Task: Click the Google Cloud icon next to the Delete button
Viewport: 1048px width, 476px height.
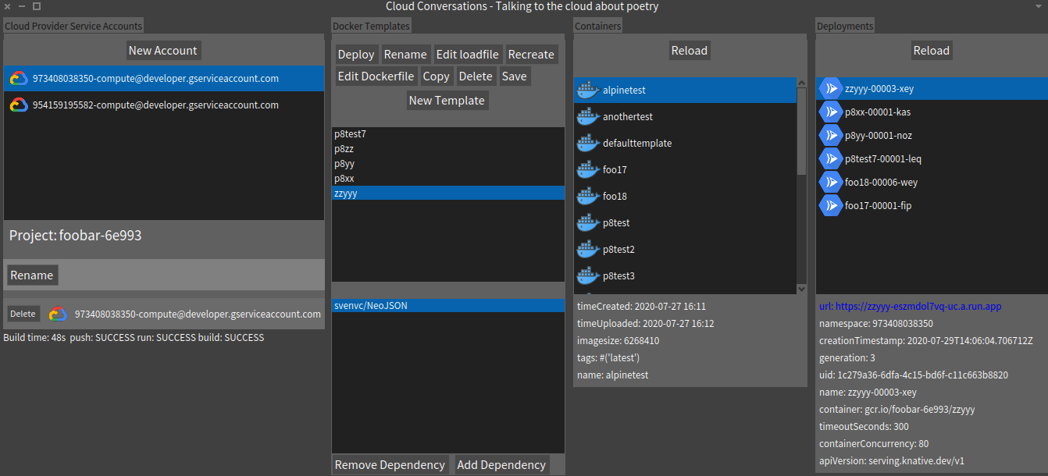Action: coord(58,313)
